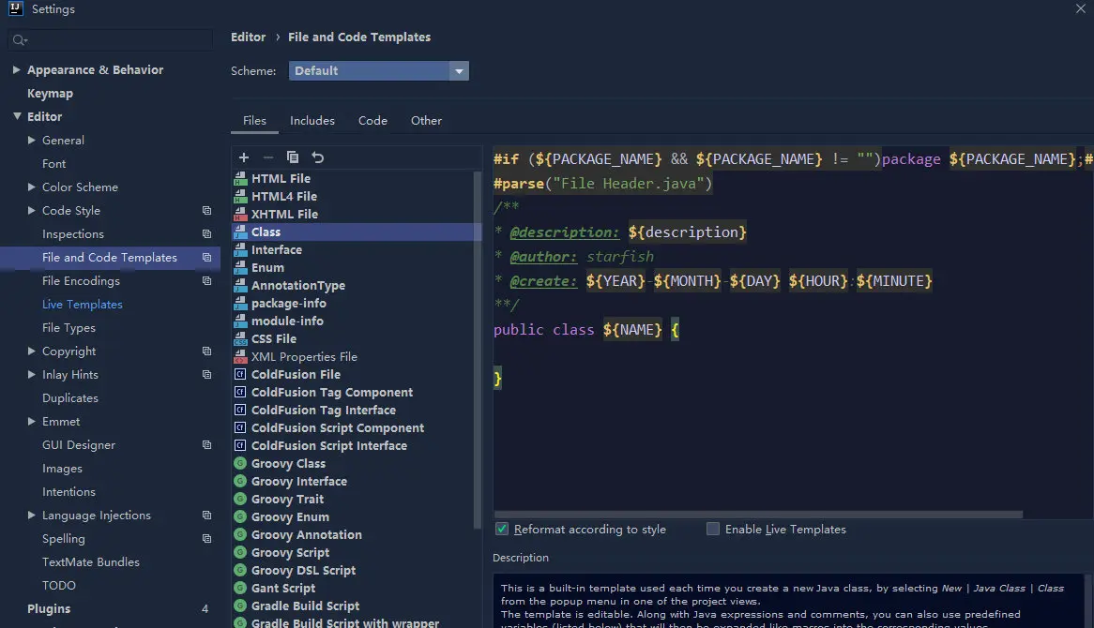Open the Plugins settings page

tap(49, 608)
